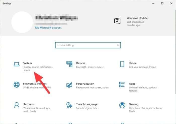Click the Windows Update title
The image size is (176, 124).
[x=137, y=18]
